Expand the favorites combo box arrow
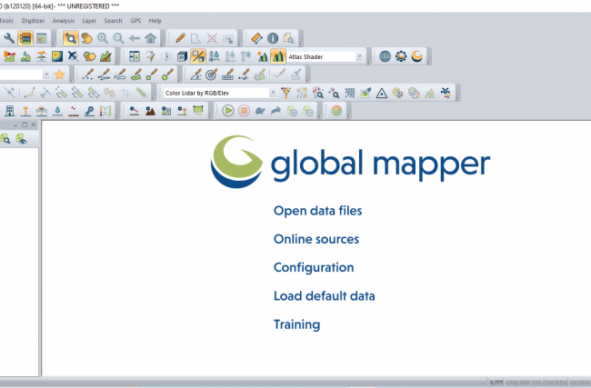The image size is (591, 388). click(x=46, y=75)
